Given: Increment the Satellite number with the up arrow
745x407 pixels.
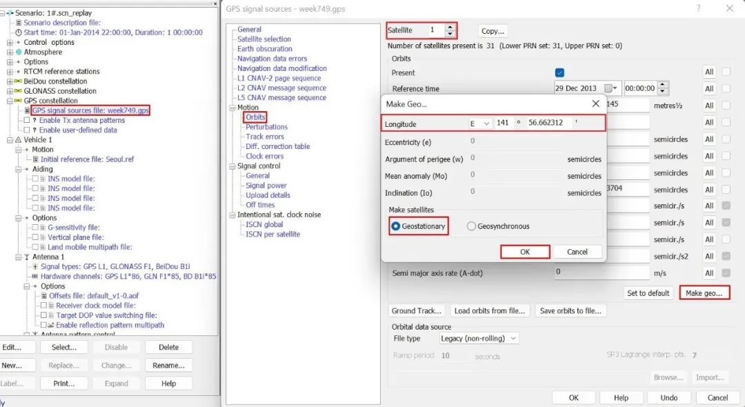Looking at the screenshot, I should point(450,27).
